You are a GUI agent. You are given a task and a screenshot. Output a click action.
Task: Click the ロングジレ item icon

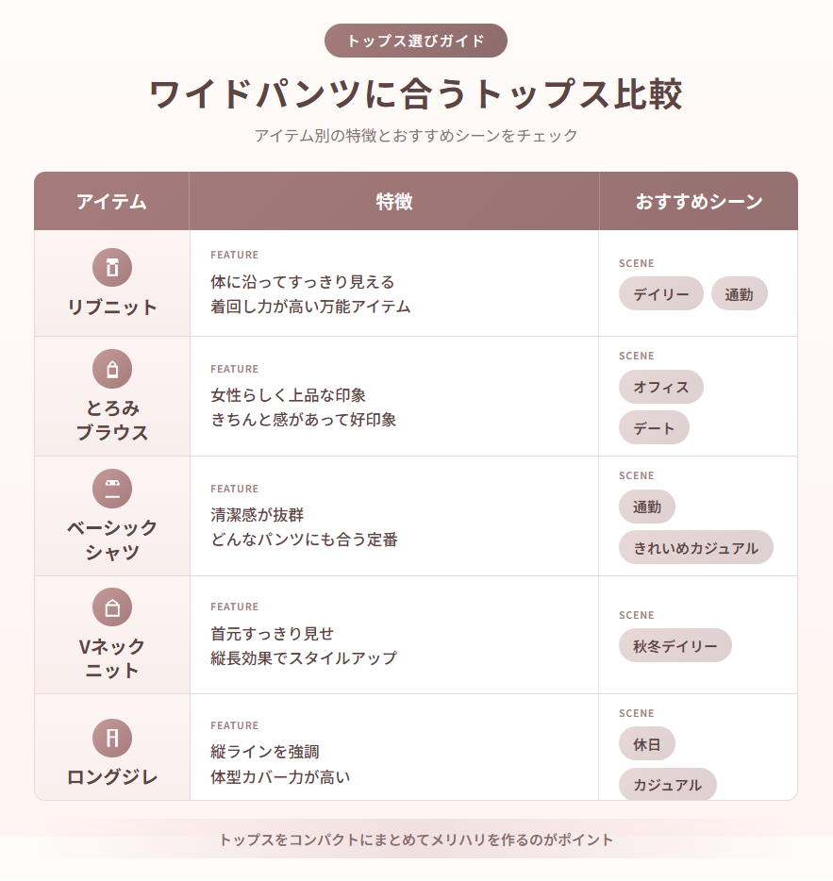point(112,738)
